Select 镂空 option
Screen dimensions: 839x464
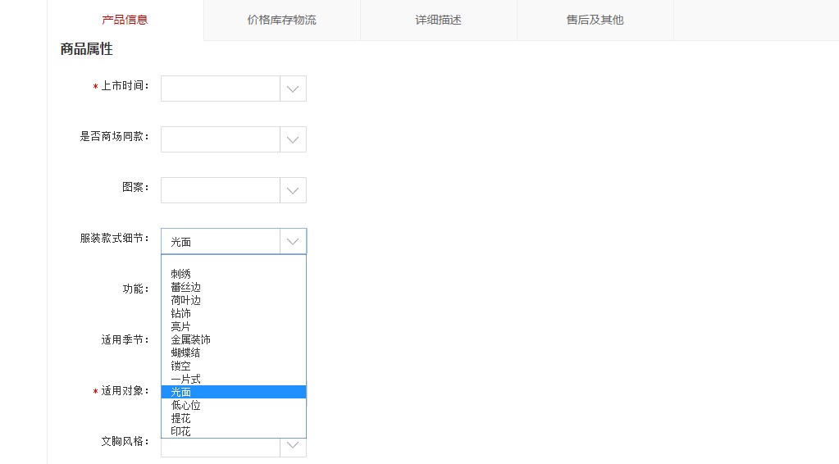pyautogui.click(x=234, y=366)
